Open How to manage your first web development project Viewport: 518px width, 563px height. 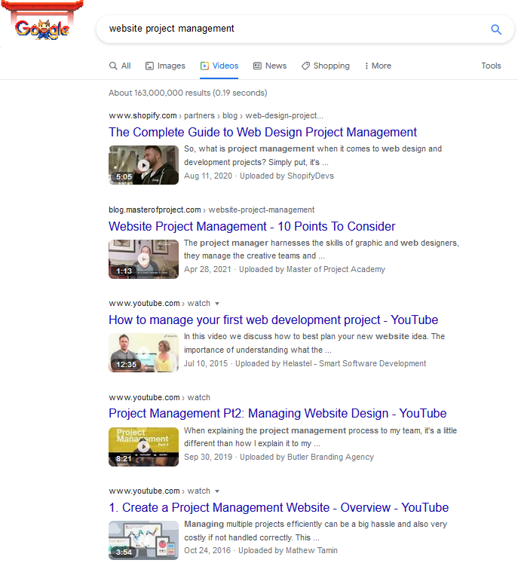(x=274, y=320)
